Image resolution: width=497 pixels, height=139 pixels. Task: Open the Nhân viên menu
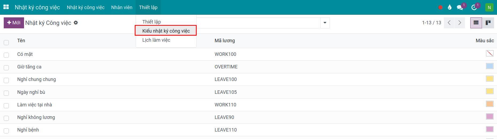coord(122,7)
